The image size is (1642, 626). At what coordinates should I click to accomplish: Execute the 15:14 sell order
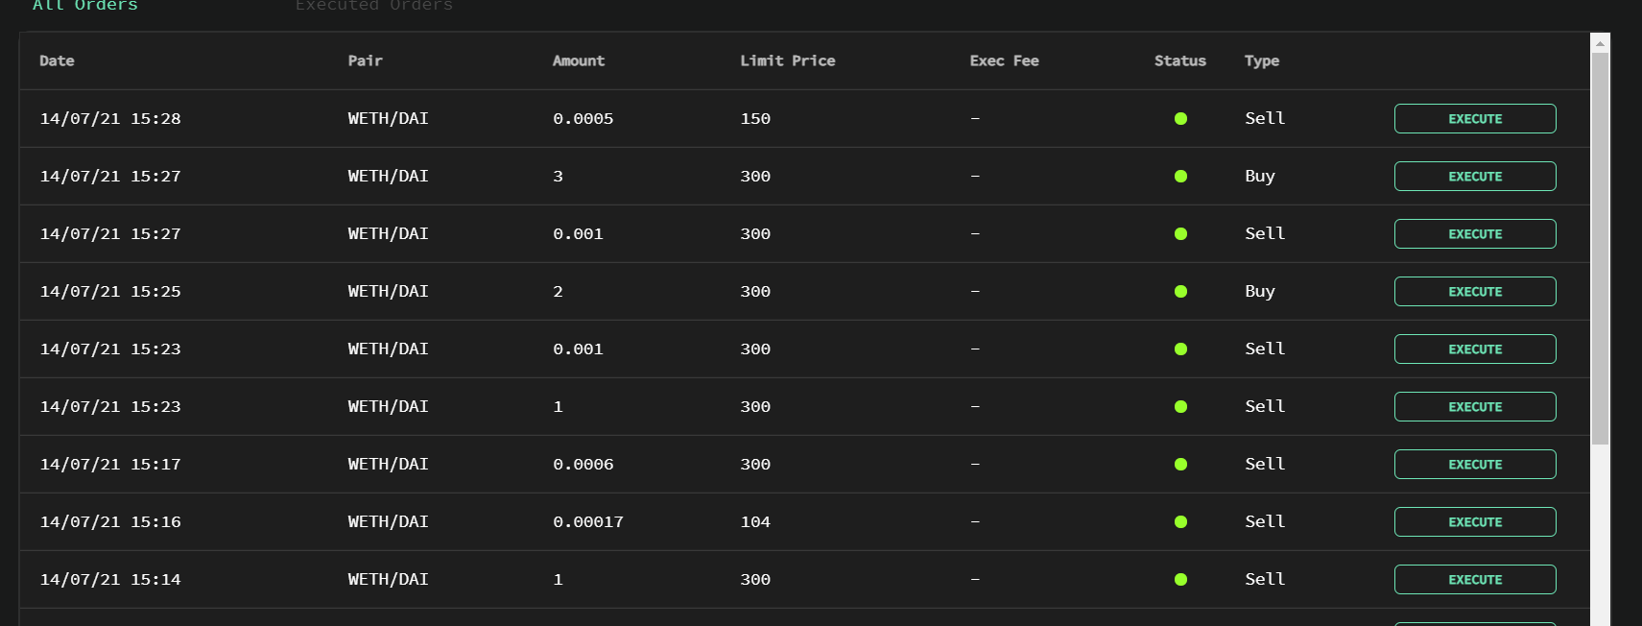pyautogui.click(x=1474, y=580)
